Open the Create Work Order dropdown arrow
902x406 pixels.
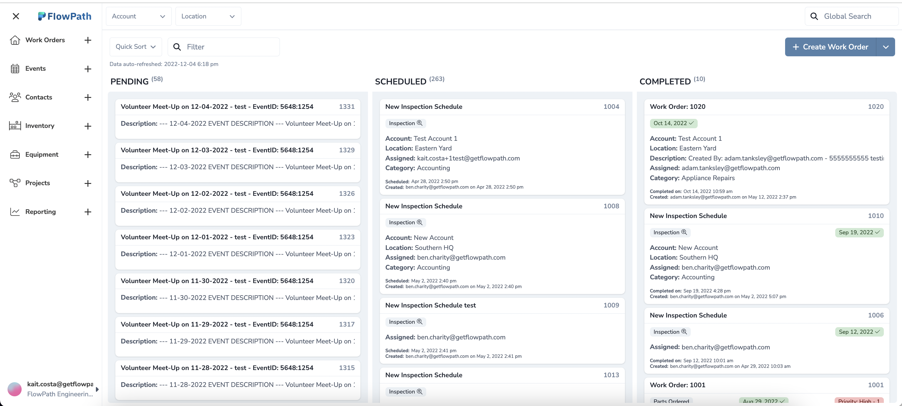[886, 47]
